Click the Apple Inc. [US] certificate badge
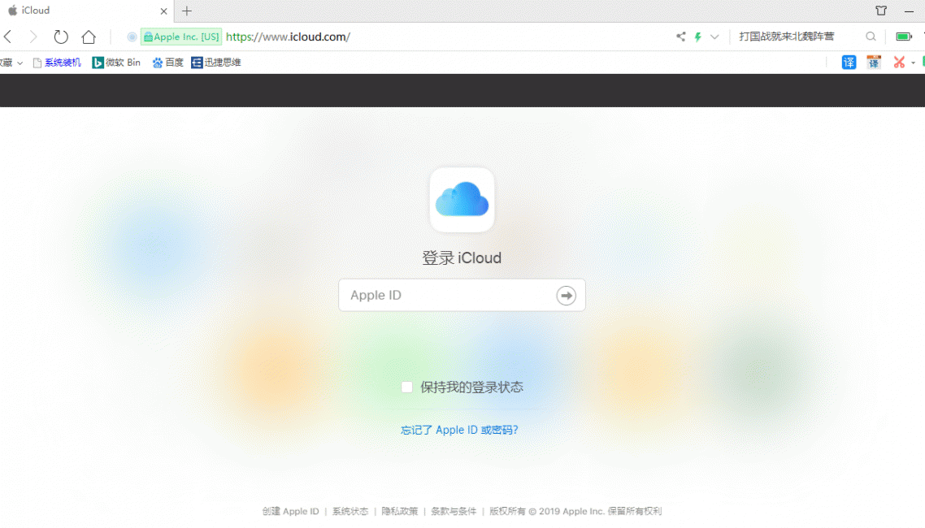Viewport: 925px width, 528px height. pos(181,37)
